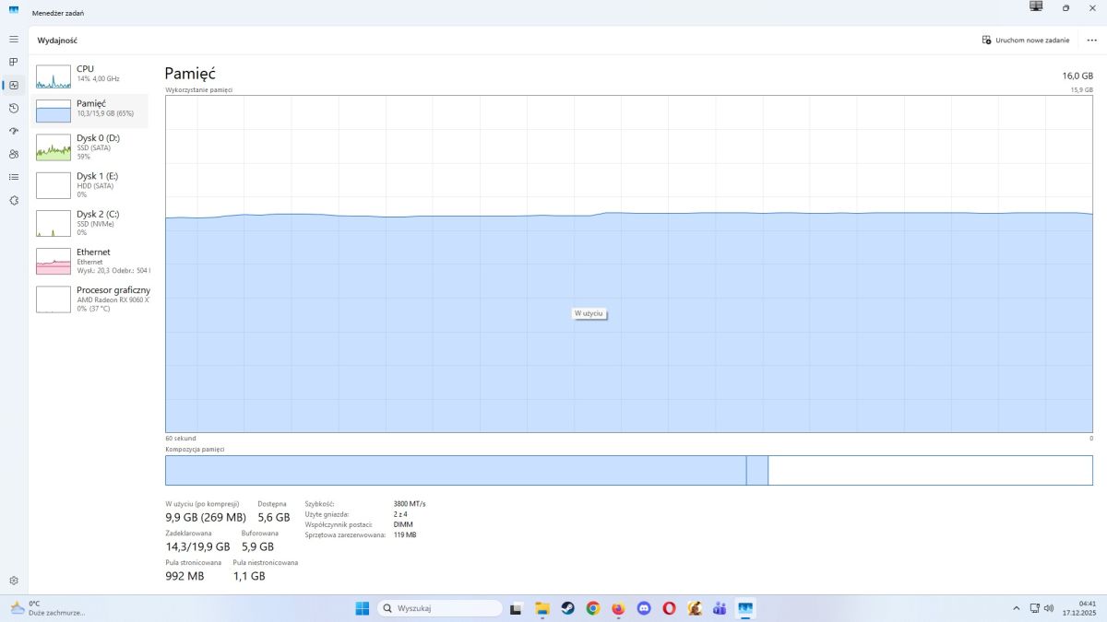The width and height of the screenshot is (1107, 622).
Task: Open Details list icon in sidebar
Action: point(14,177)
